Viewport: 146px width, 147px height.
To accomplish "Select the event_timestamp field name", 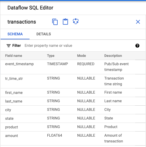I will coord(20,64).
